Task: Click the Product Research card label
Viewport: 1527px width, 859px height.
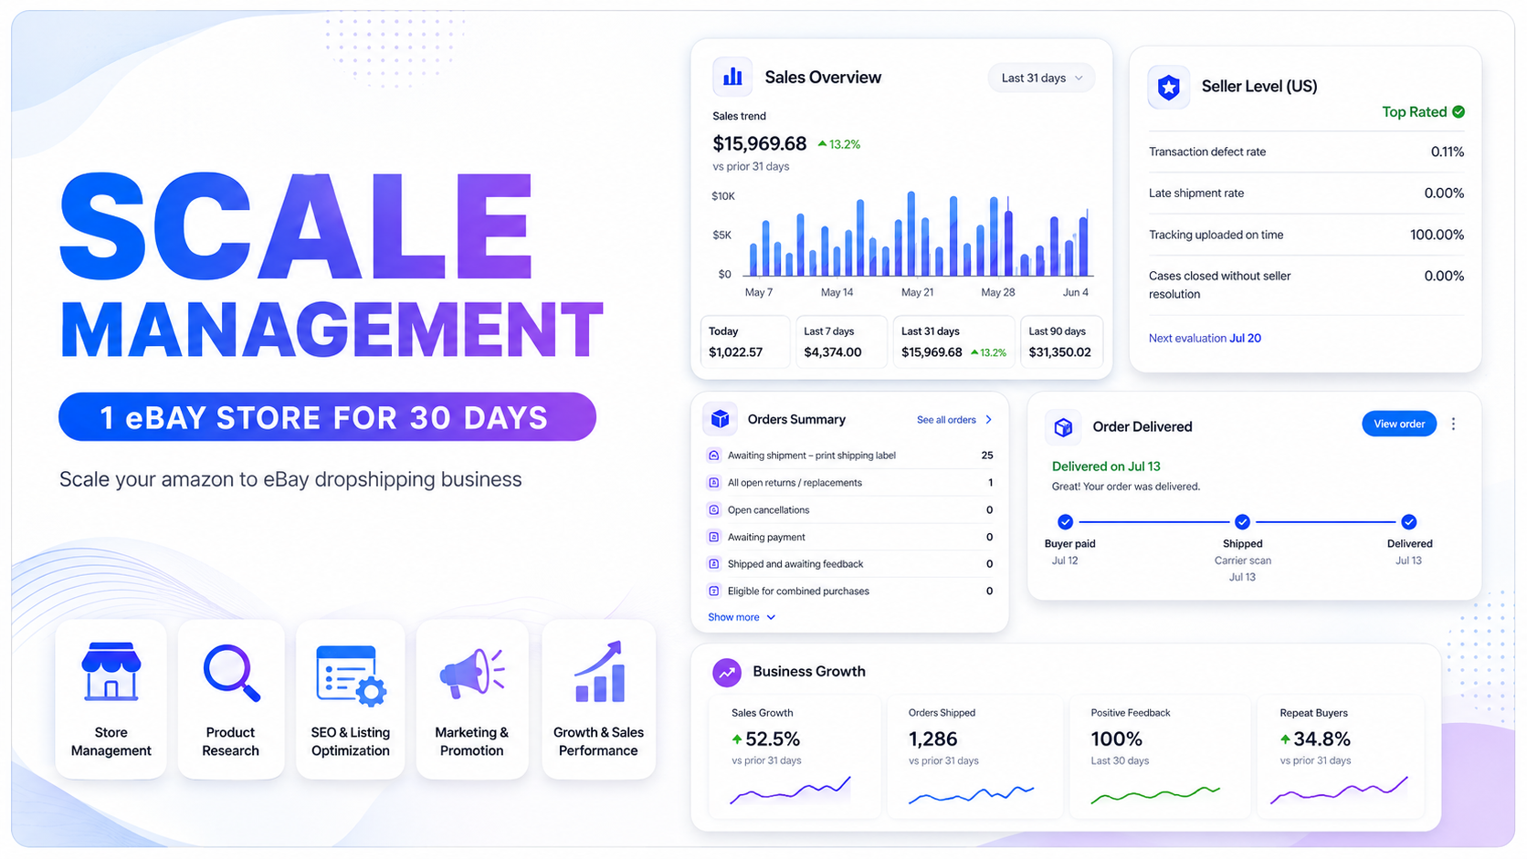Action: [x=231, y=742]
